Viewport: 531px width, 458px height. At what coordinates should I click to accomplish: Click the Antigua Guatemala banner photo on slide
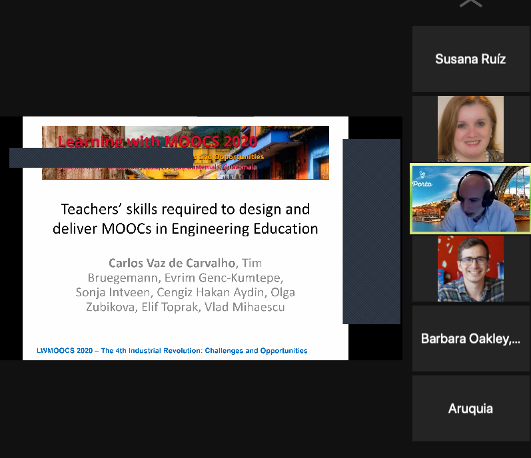coord(185,152)
